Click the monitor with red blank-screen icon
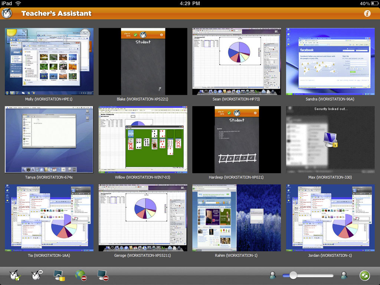This screenshot has width=380, height=285. click(102, 275)
